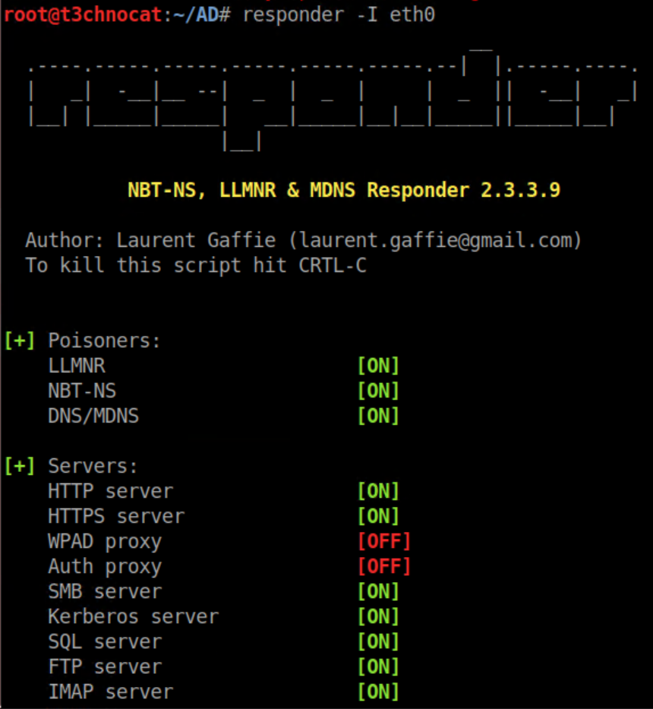Click the 'responder -I eth0' command text
Viewport: 653px width, 709px height.
pos(339,14)
